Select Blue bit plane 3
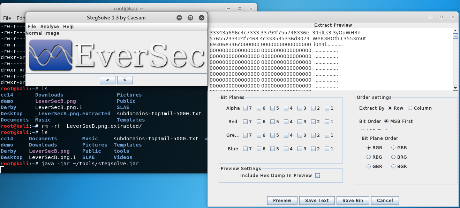The width and height of the screenshot is (460, 208). pyautogui.click(x=300, y=149)
